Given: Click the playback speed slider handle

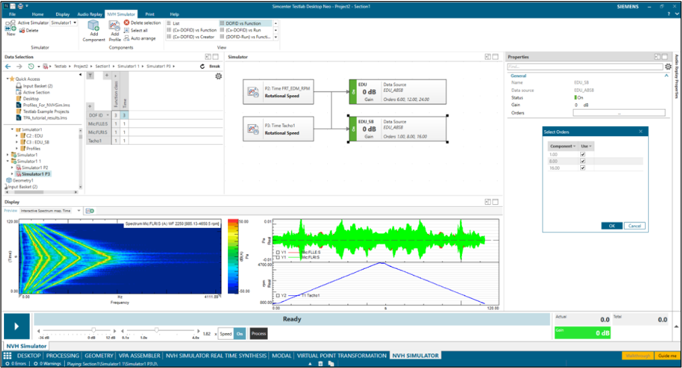Looking at the screenshot, I should click(x=157, y=330).
